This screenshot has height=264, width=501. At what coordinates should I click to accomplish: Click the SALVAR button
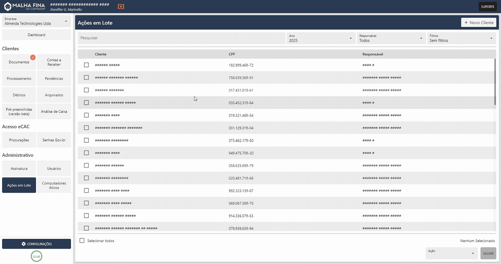488,253
